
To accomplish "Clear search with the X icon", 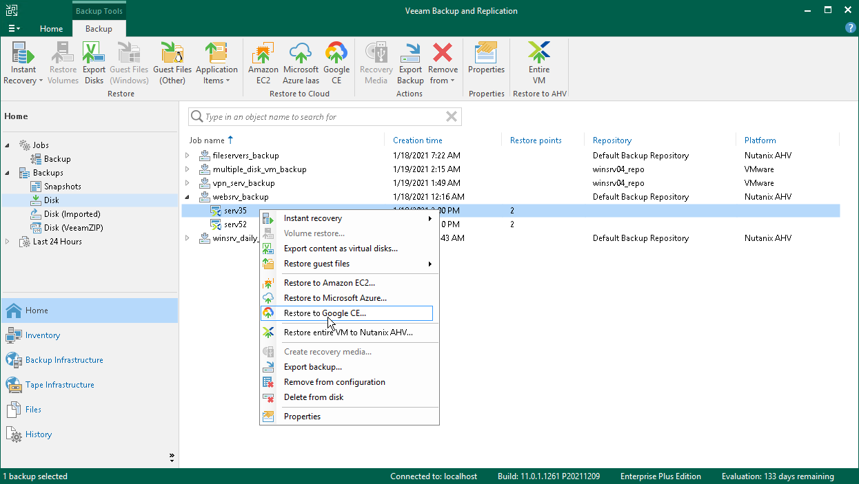I will (x=452, y=117).
